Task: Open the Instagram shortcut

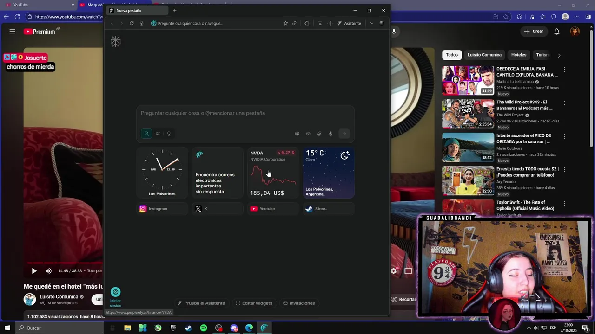Action: (x=162, y=209)
